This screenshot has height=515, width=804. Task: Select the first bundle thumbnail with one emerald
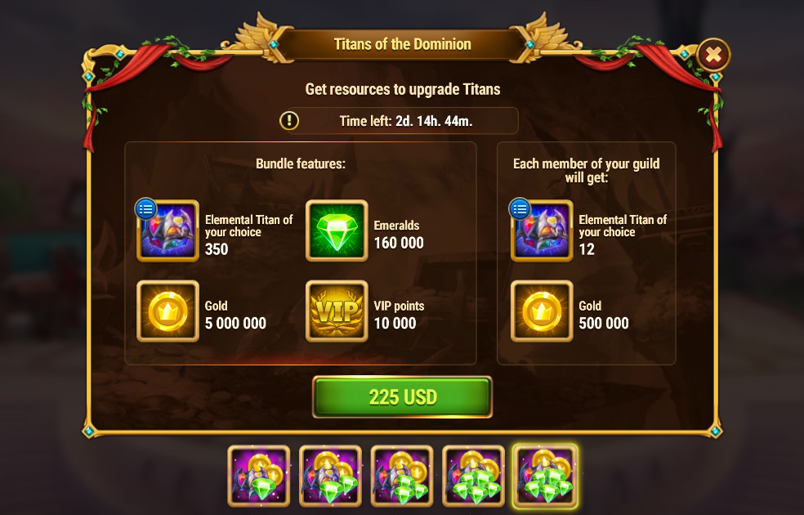click(x=259, y=476)
